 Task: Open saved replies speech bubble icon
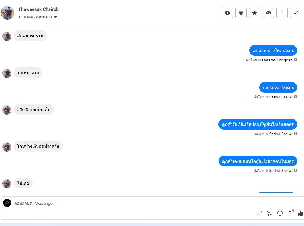270,213
